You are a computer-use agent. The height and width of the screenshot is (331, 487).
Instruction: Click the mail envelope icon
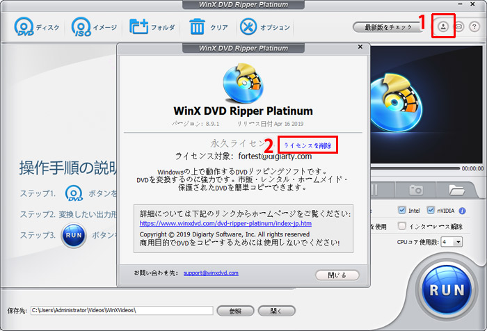click(x=458, y=26)
